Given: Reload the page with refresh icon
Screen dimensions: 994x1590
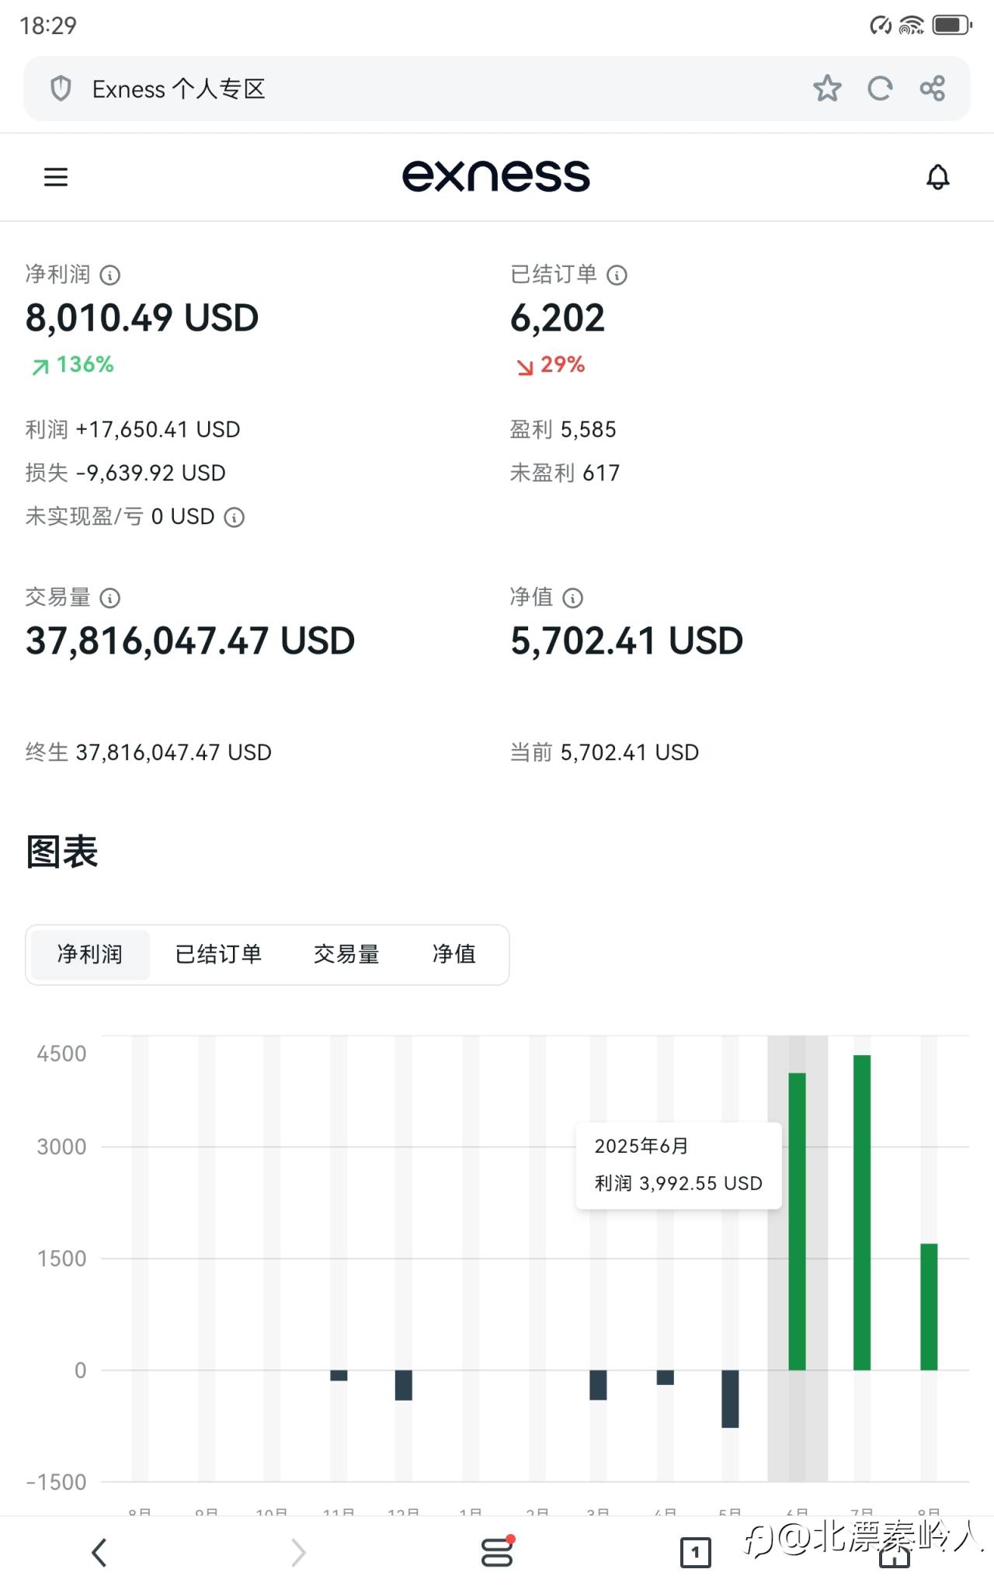Looking at the screenshot, I should 880,89.
